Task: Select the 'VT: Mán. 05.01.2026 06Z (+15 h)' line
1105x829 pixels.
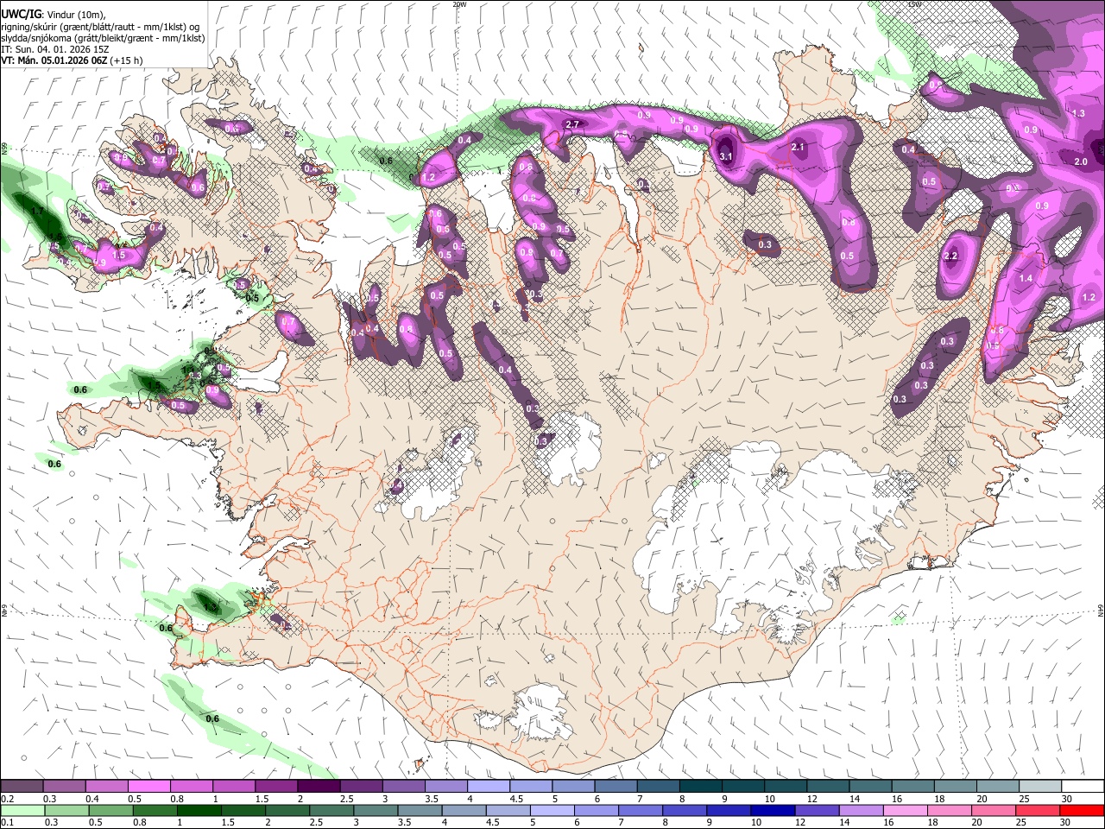Action: click(x=72, y=60)
